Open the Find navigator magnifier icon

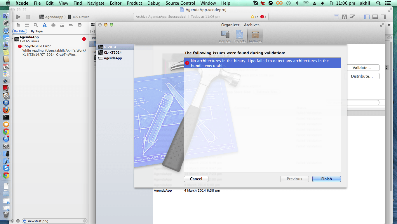[x=36, y=25]
